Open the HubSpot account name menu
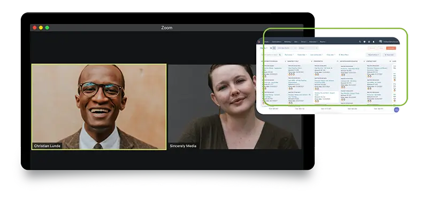This screenshot has height=197, width=428. [x=391, y=42]
